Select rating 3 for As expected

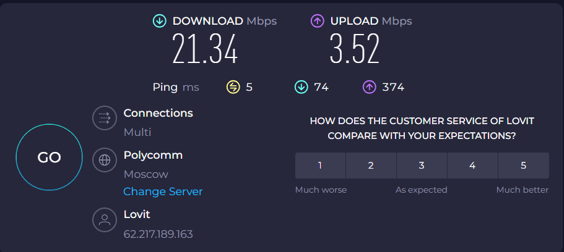422,166
